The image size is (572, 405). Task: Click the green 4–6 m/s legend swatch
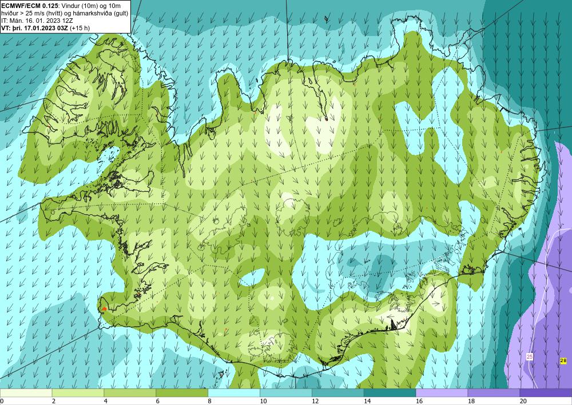coord(130,393)
